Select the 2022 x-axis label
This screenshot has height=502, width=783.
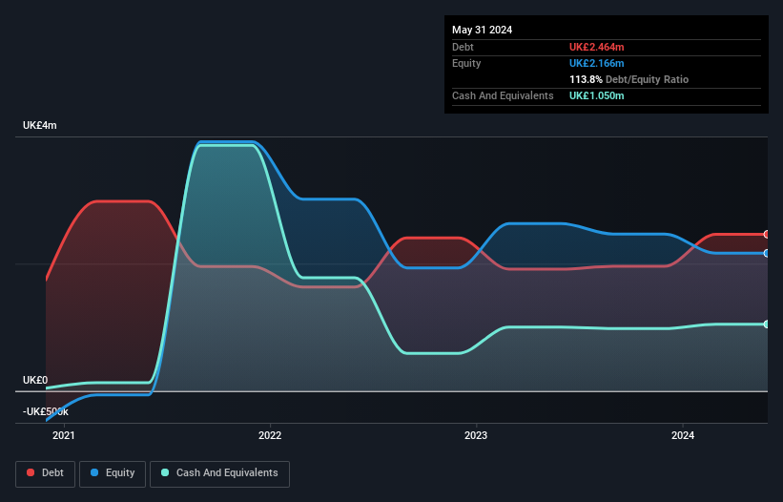(x=270, y=435)
